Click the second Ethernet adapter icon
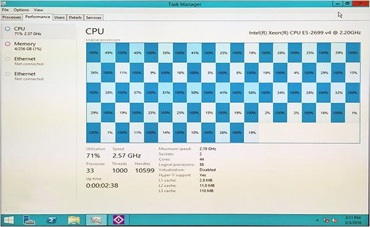 (x=7, y=74)
